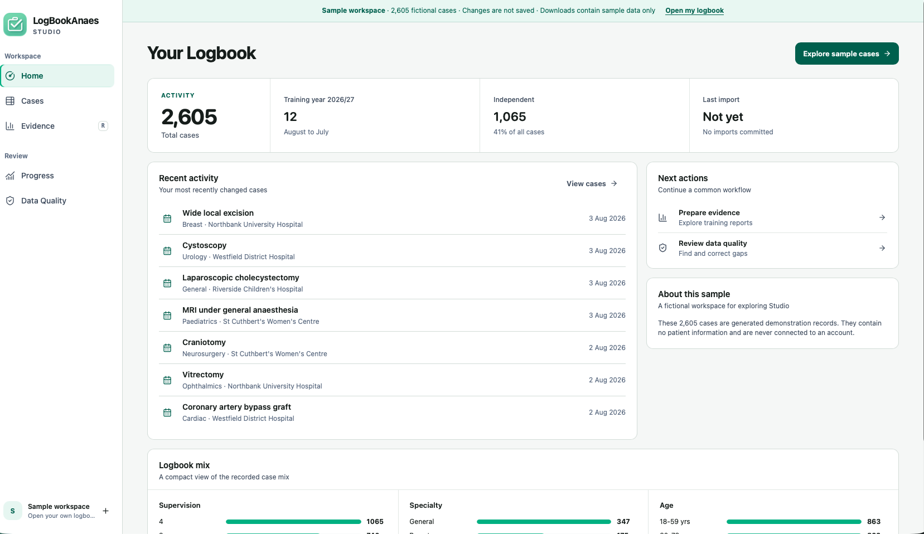Click calendar icon for Coronary artery bypass graft

(167, 412)
